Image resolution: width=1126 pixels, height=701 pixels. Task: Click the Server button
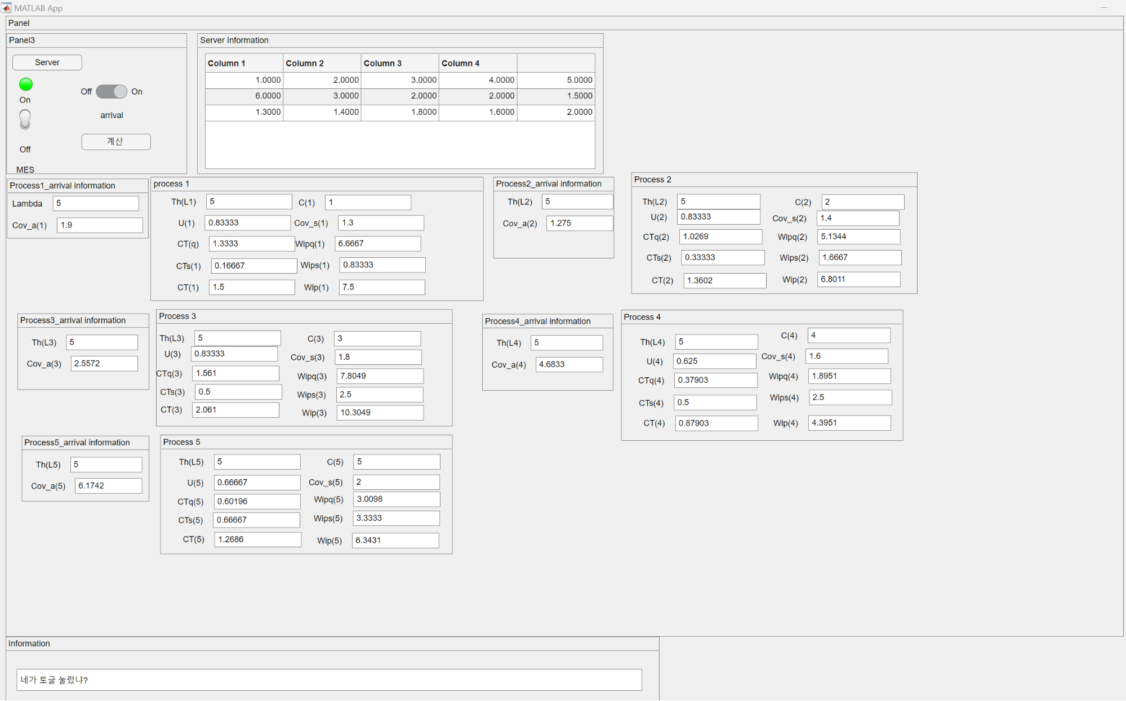point(47,62)
